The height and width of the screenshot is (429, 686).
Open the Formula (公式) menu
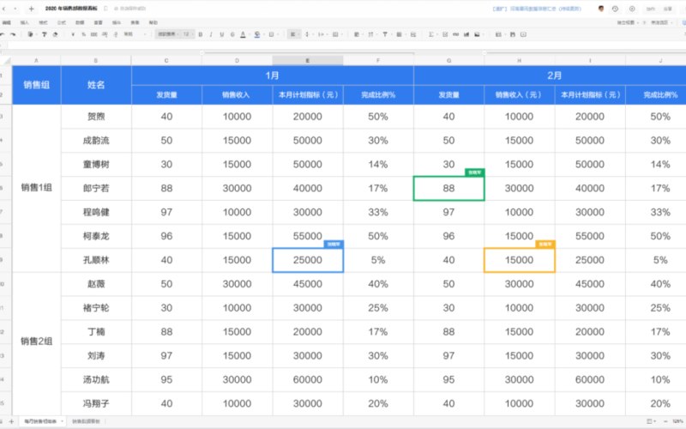click(61, 22)
